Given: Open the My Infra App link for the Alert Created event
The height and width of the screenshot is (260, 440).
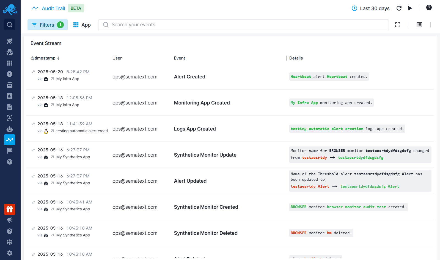Looking at the screenshot, I should (x=68, y=79).
